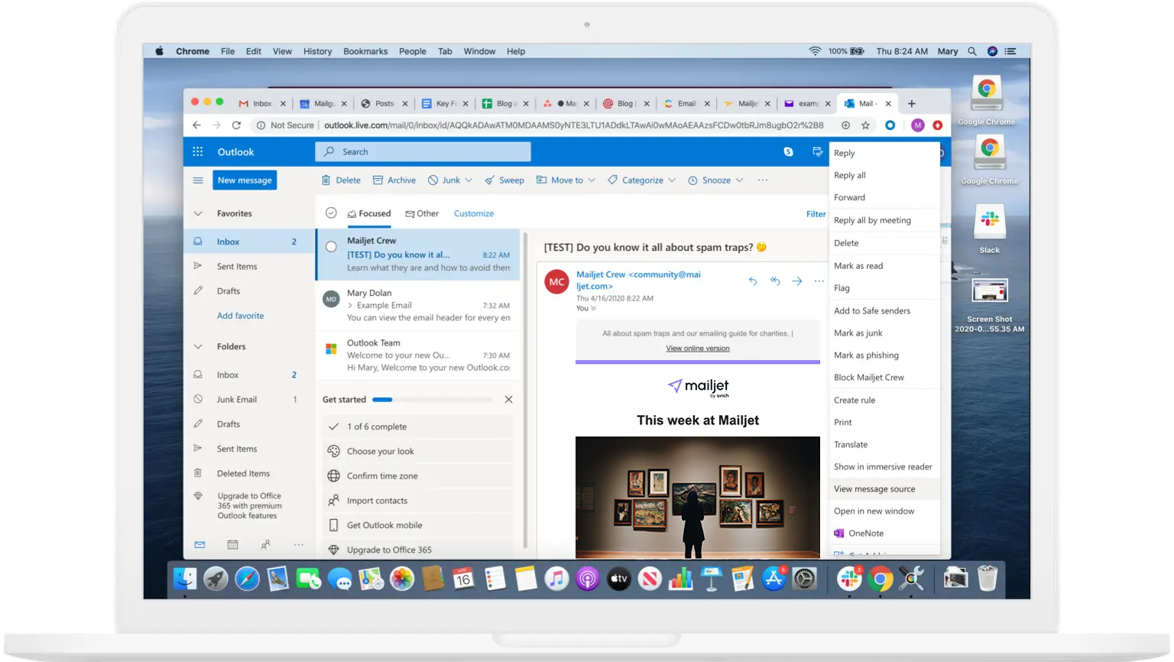Bookmark this page with the star icon
Image resolution: width=1174 pixels, height=662 pixels.
[865, 125]
